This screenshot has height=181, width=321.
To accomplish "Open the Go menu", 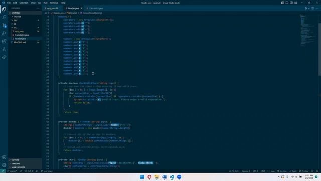I will (39, 3).
